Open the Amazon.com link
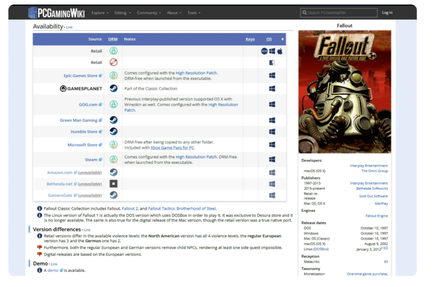This screenshot has width=433, height=287. point(62,172)
